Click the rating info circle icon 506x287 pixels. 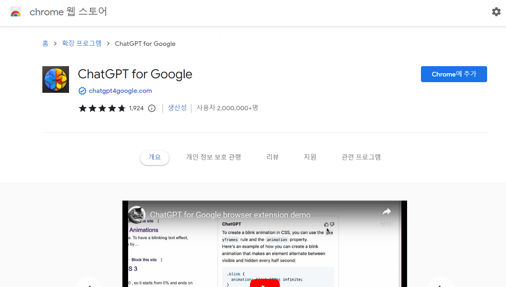click(x=152, y=108)
